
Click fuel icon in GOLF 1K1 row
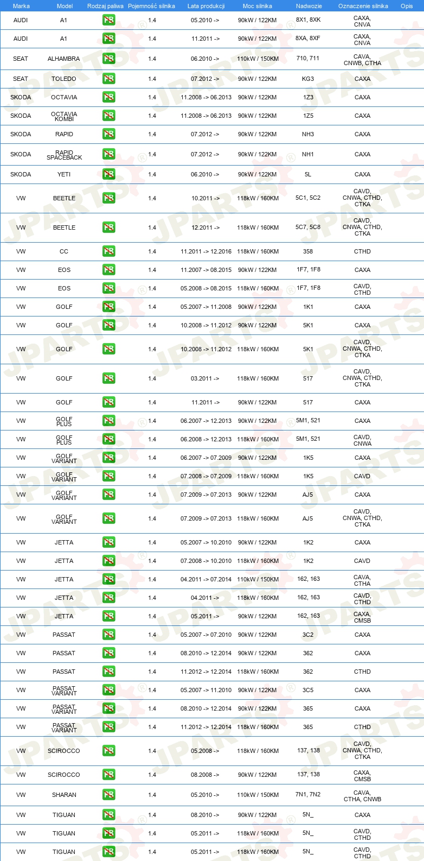click(108, 307)
